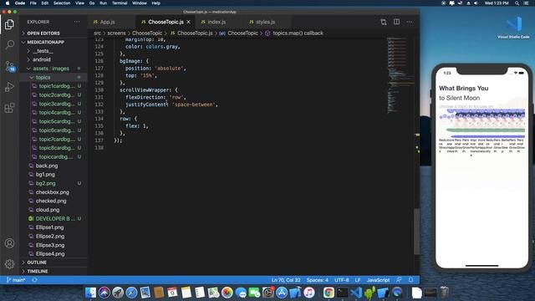Split the editor to the right
535x301 pixels.
(x=396, y=22)
